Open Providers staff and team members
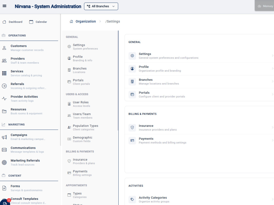The image size is (274, 205). (x=29, y=60)
